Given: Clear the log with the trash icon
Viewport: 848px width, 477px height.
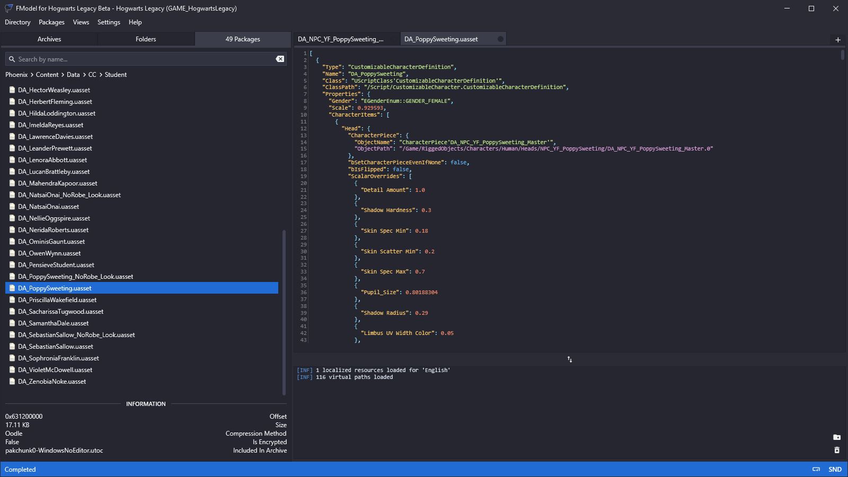Looking at the screenshot, I should pos(837,450).
